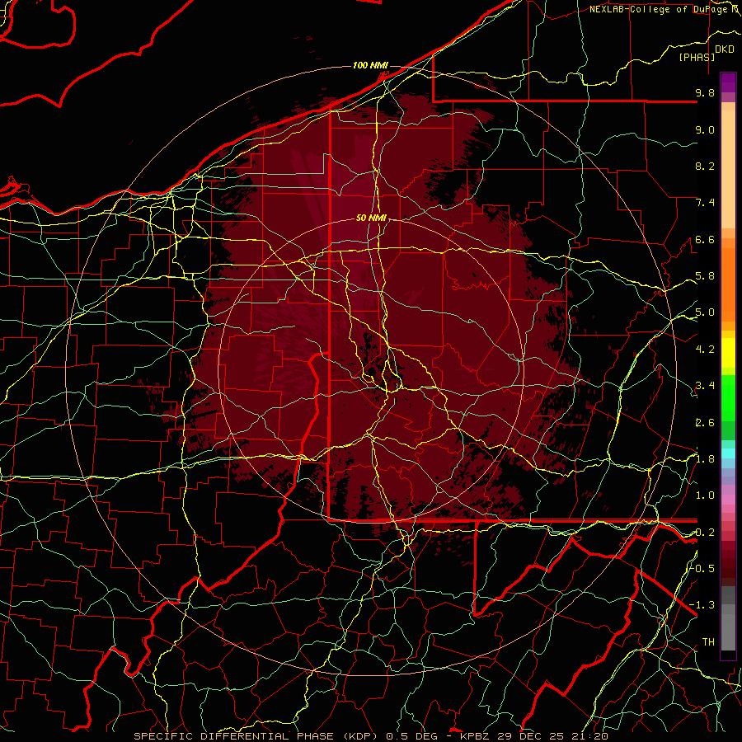Click the -1.3 value on the scale
The image size is (742, 742).
[x=702, y=605]
